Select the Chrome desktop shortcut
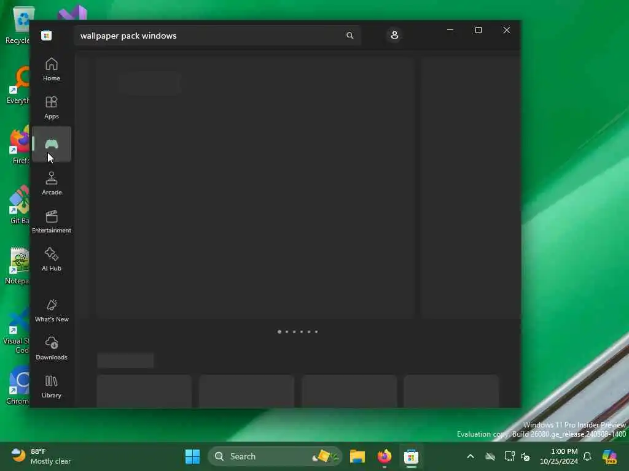 coord(18,386)
